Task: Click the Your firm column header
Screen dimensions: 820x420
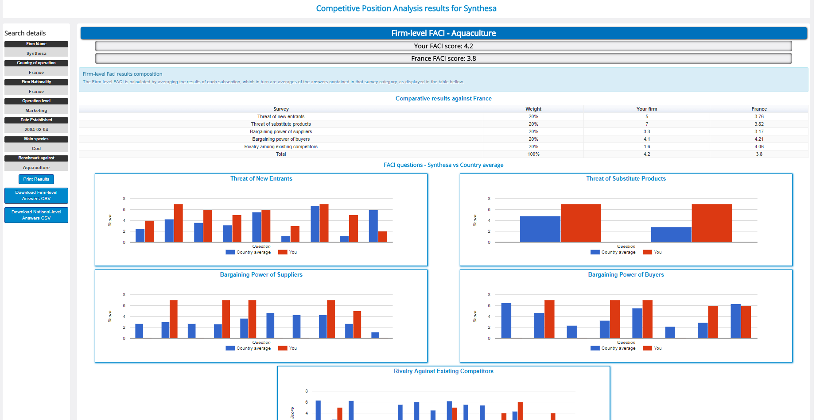Action: click(647, 109)
